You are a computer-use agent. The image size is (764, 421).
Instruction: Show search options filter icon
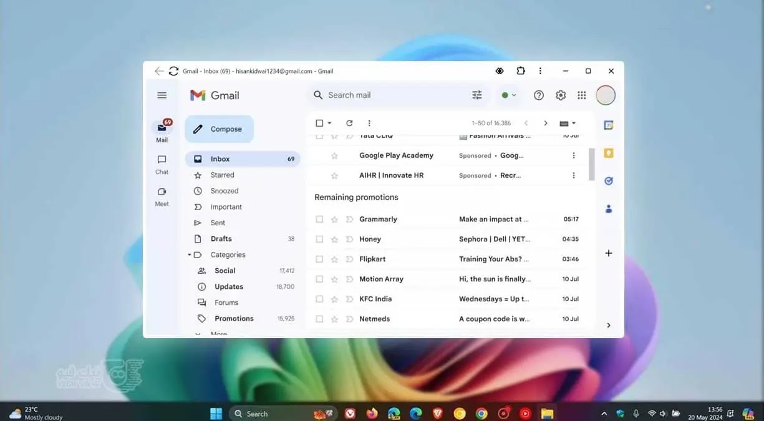click(477, 95)
